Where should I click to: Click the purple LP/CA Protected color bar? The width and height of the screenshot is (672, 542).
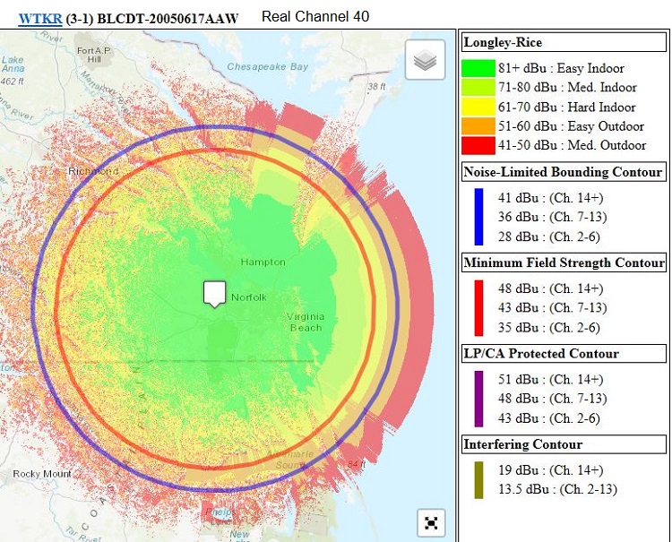478,399
